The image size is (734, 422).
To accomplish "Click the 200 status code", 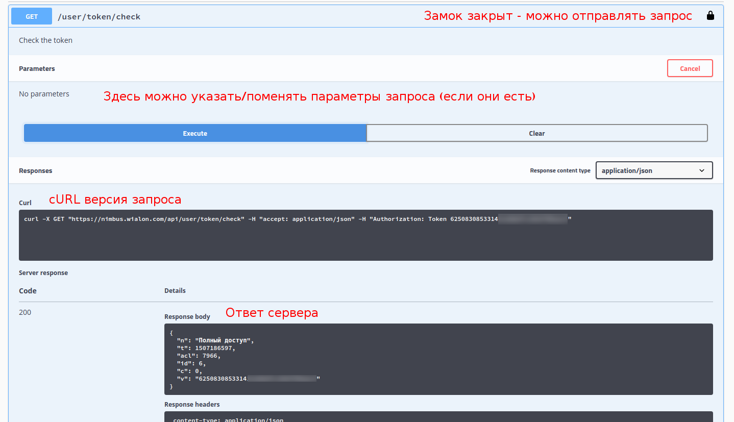I will (25, 312).
